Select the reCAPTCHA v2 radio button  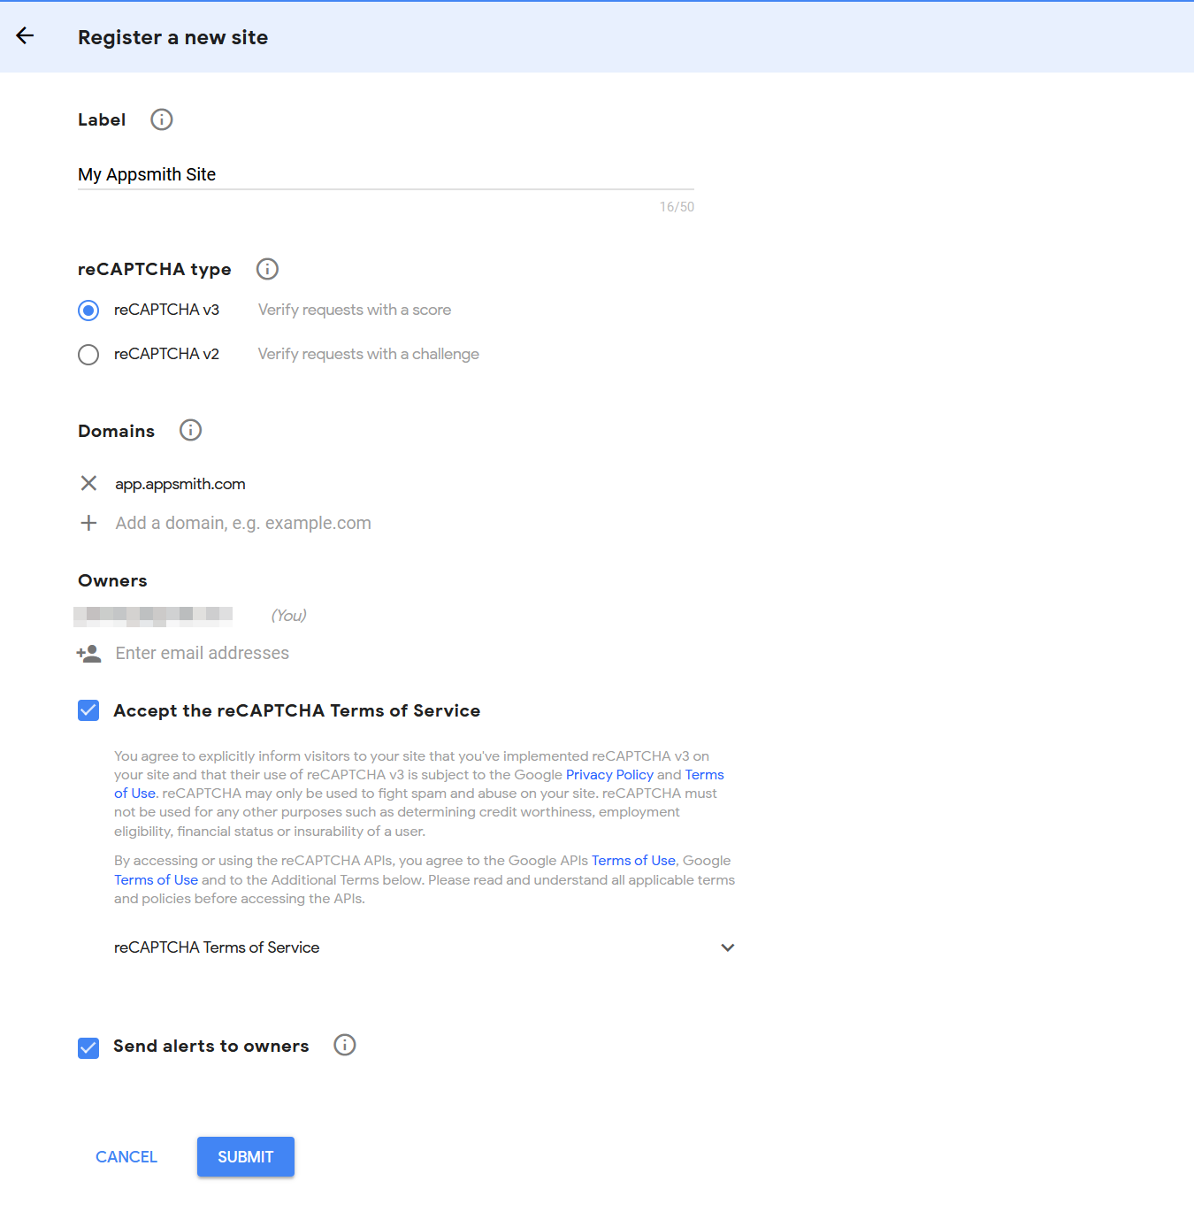coord(88,355)
